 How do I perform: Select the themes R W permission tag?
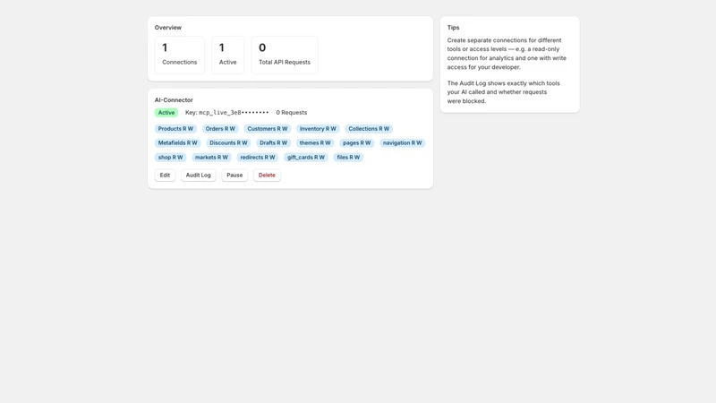coord(315,143)
